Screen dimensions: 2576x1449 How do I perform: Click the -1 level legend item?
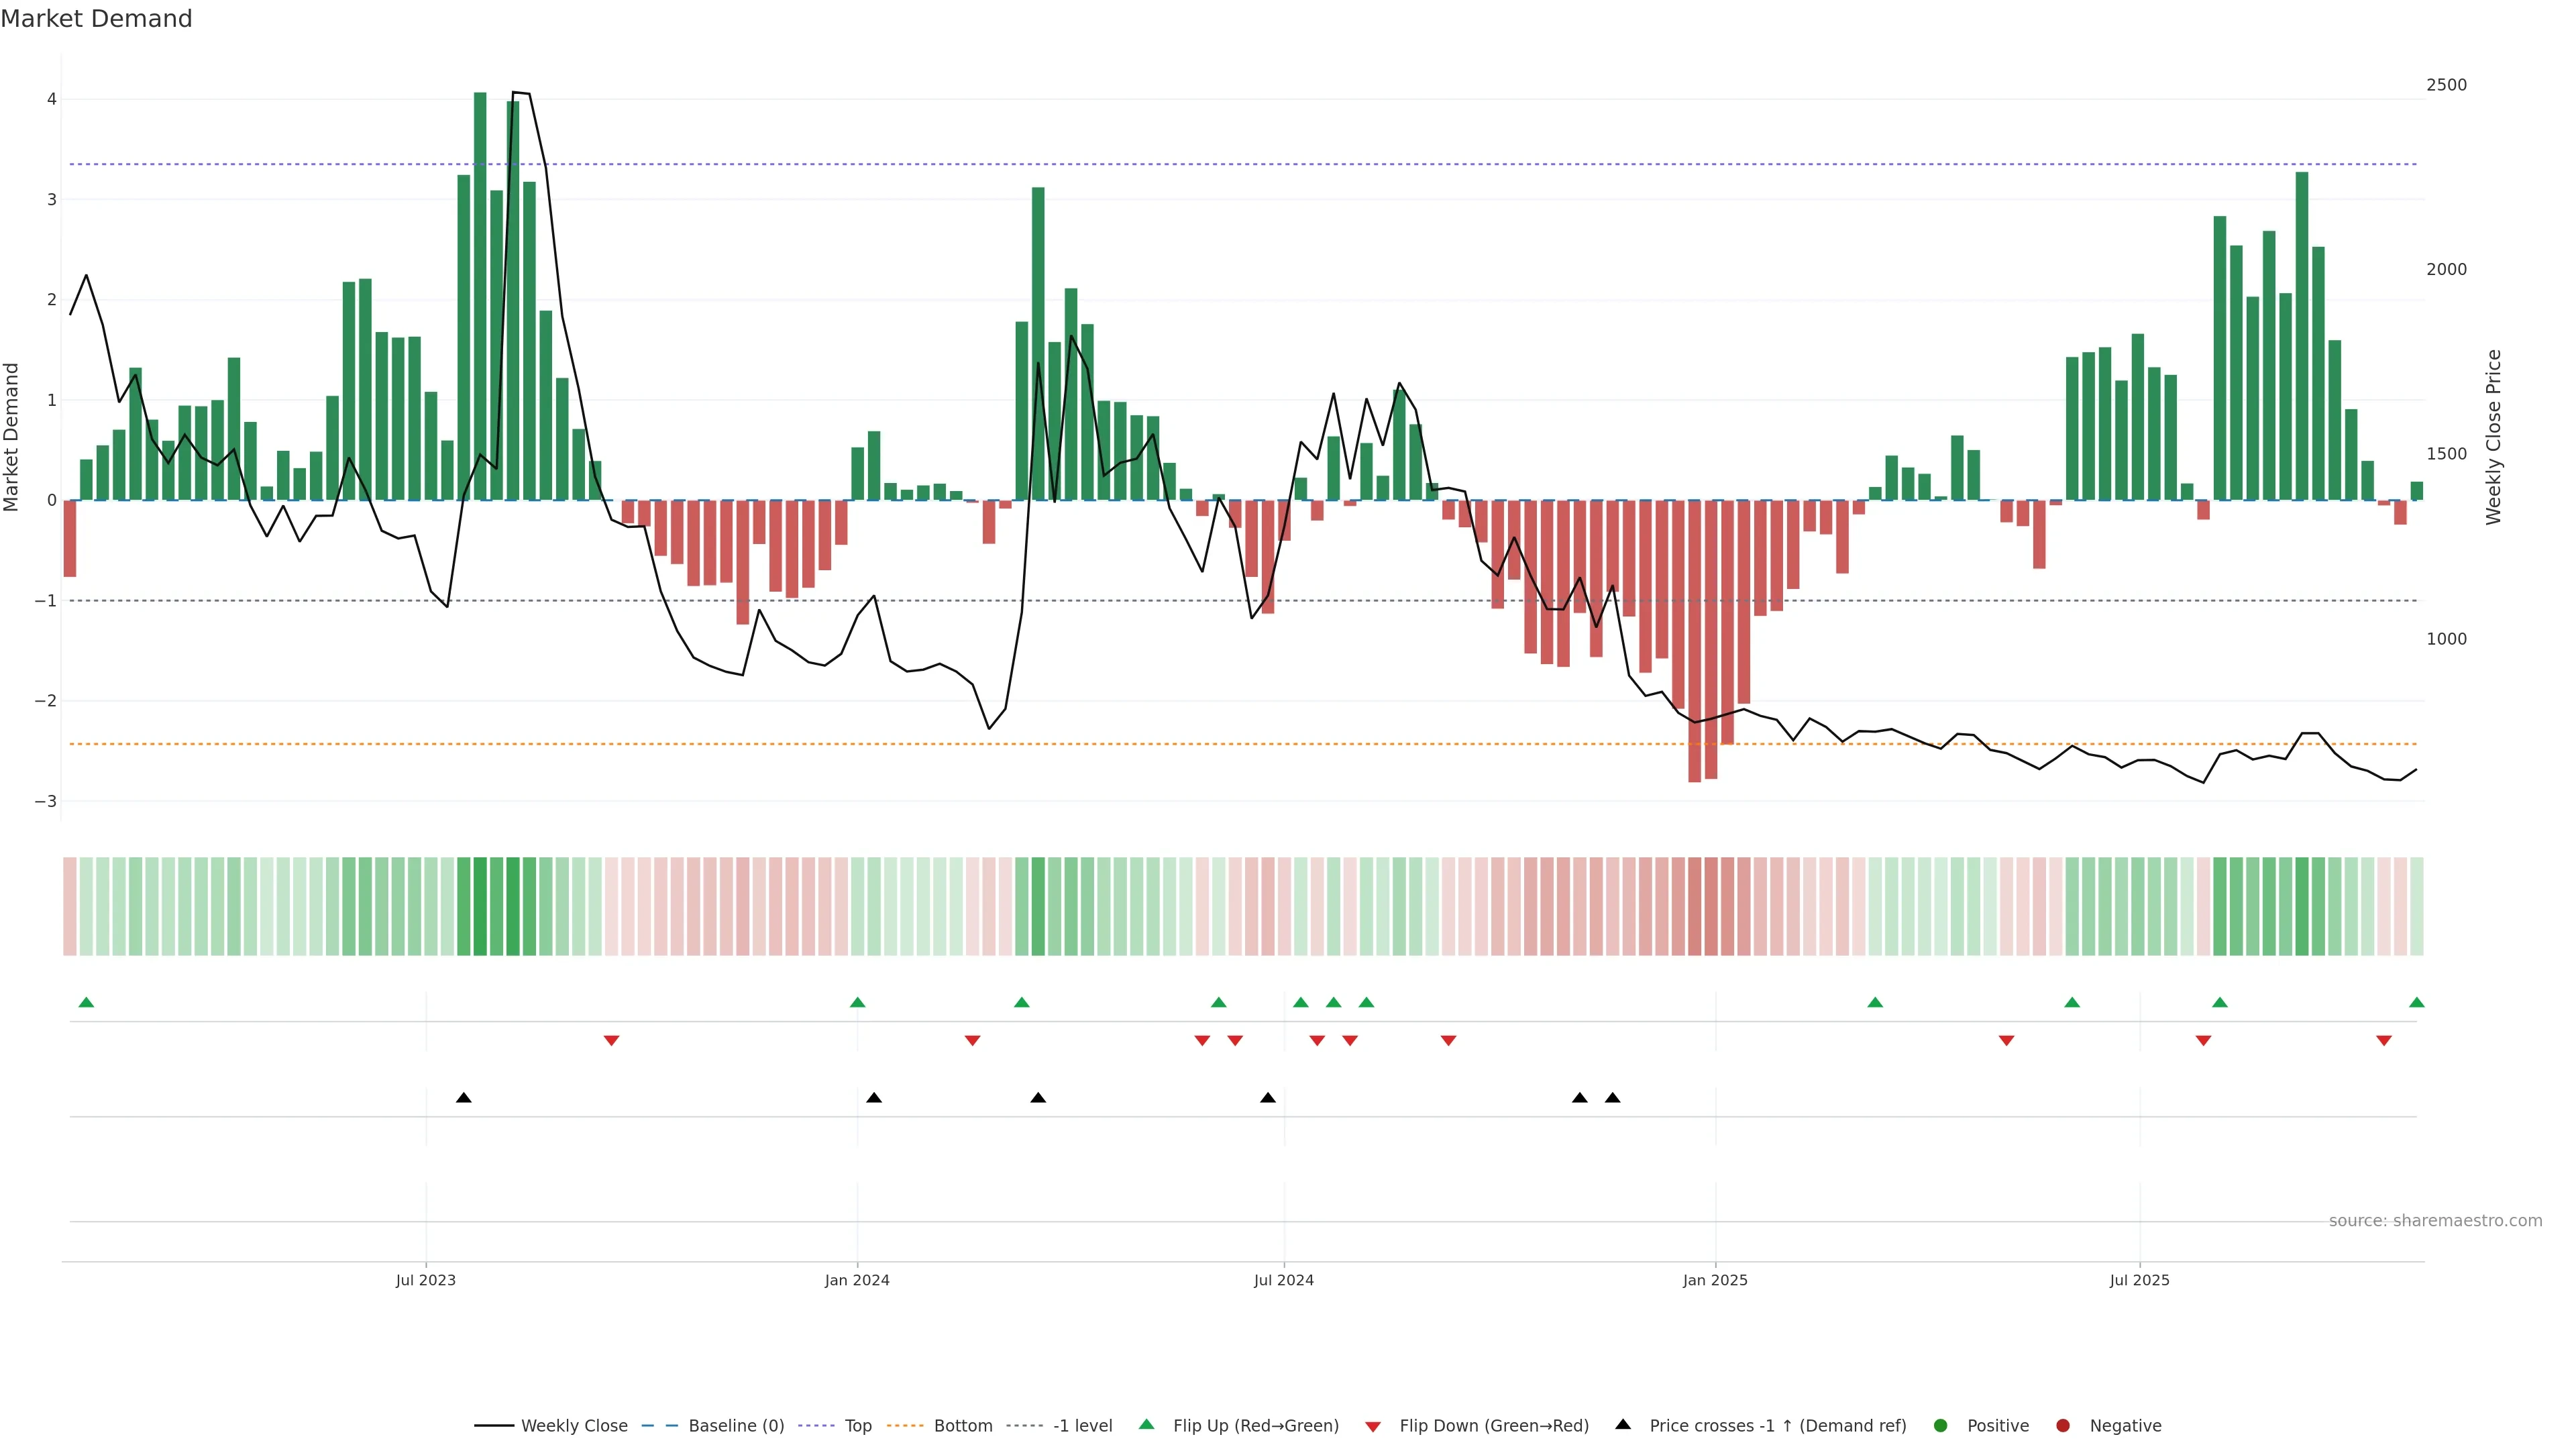click(1082, 1425)
